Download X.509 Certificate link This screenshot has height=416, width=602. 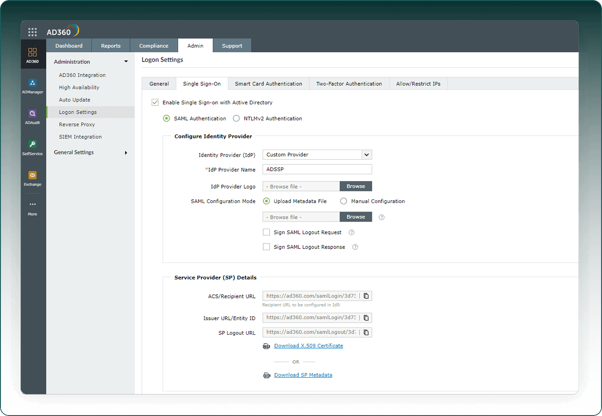tap(309, 346)
